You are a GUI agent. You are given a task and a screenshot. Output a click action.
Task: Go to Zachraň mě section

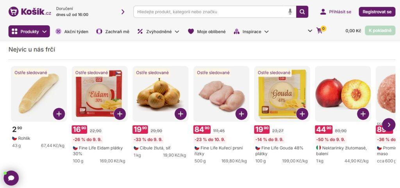click(113, 32)
